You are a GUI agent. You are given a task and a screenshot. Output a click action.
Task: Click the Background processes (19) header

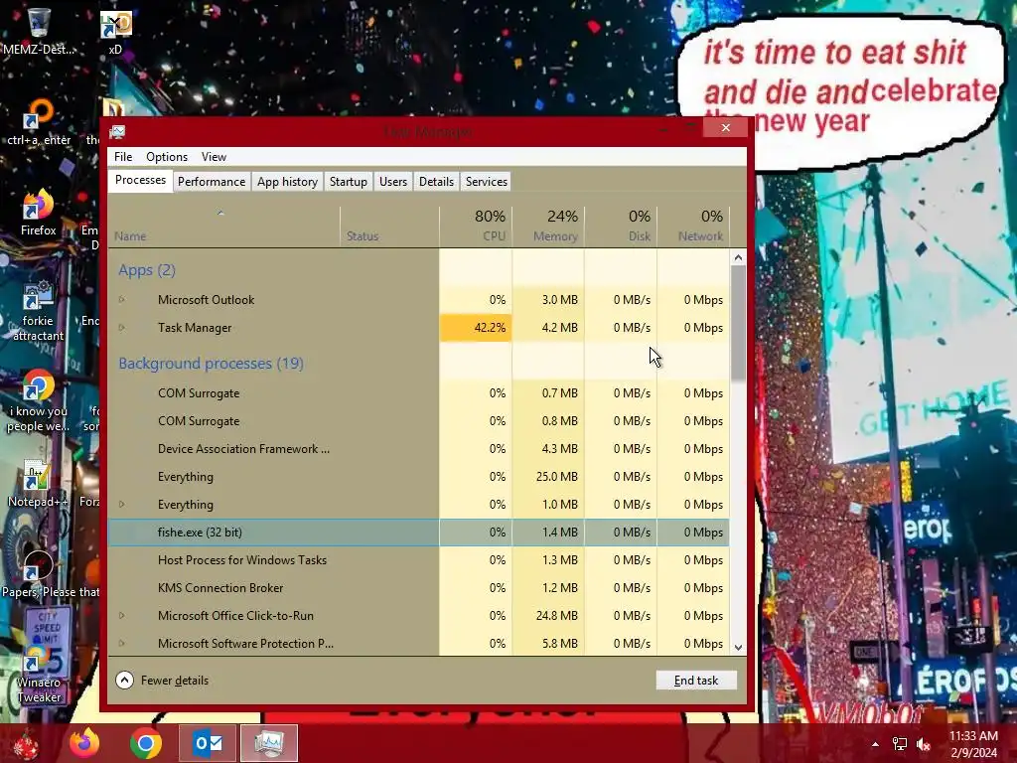(x=211, y=364)
